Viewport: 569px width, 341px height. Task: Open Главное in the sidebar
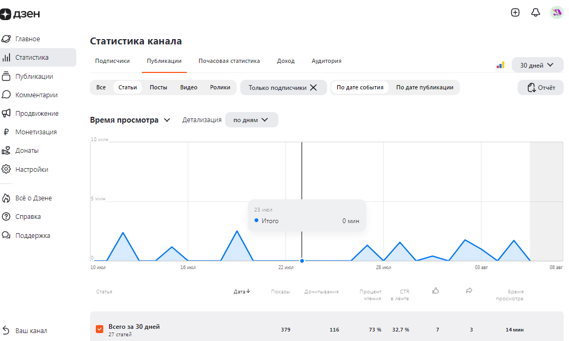point(28,39)
